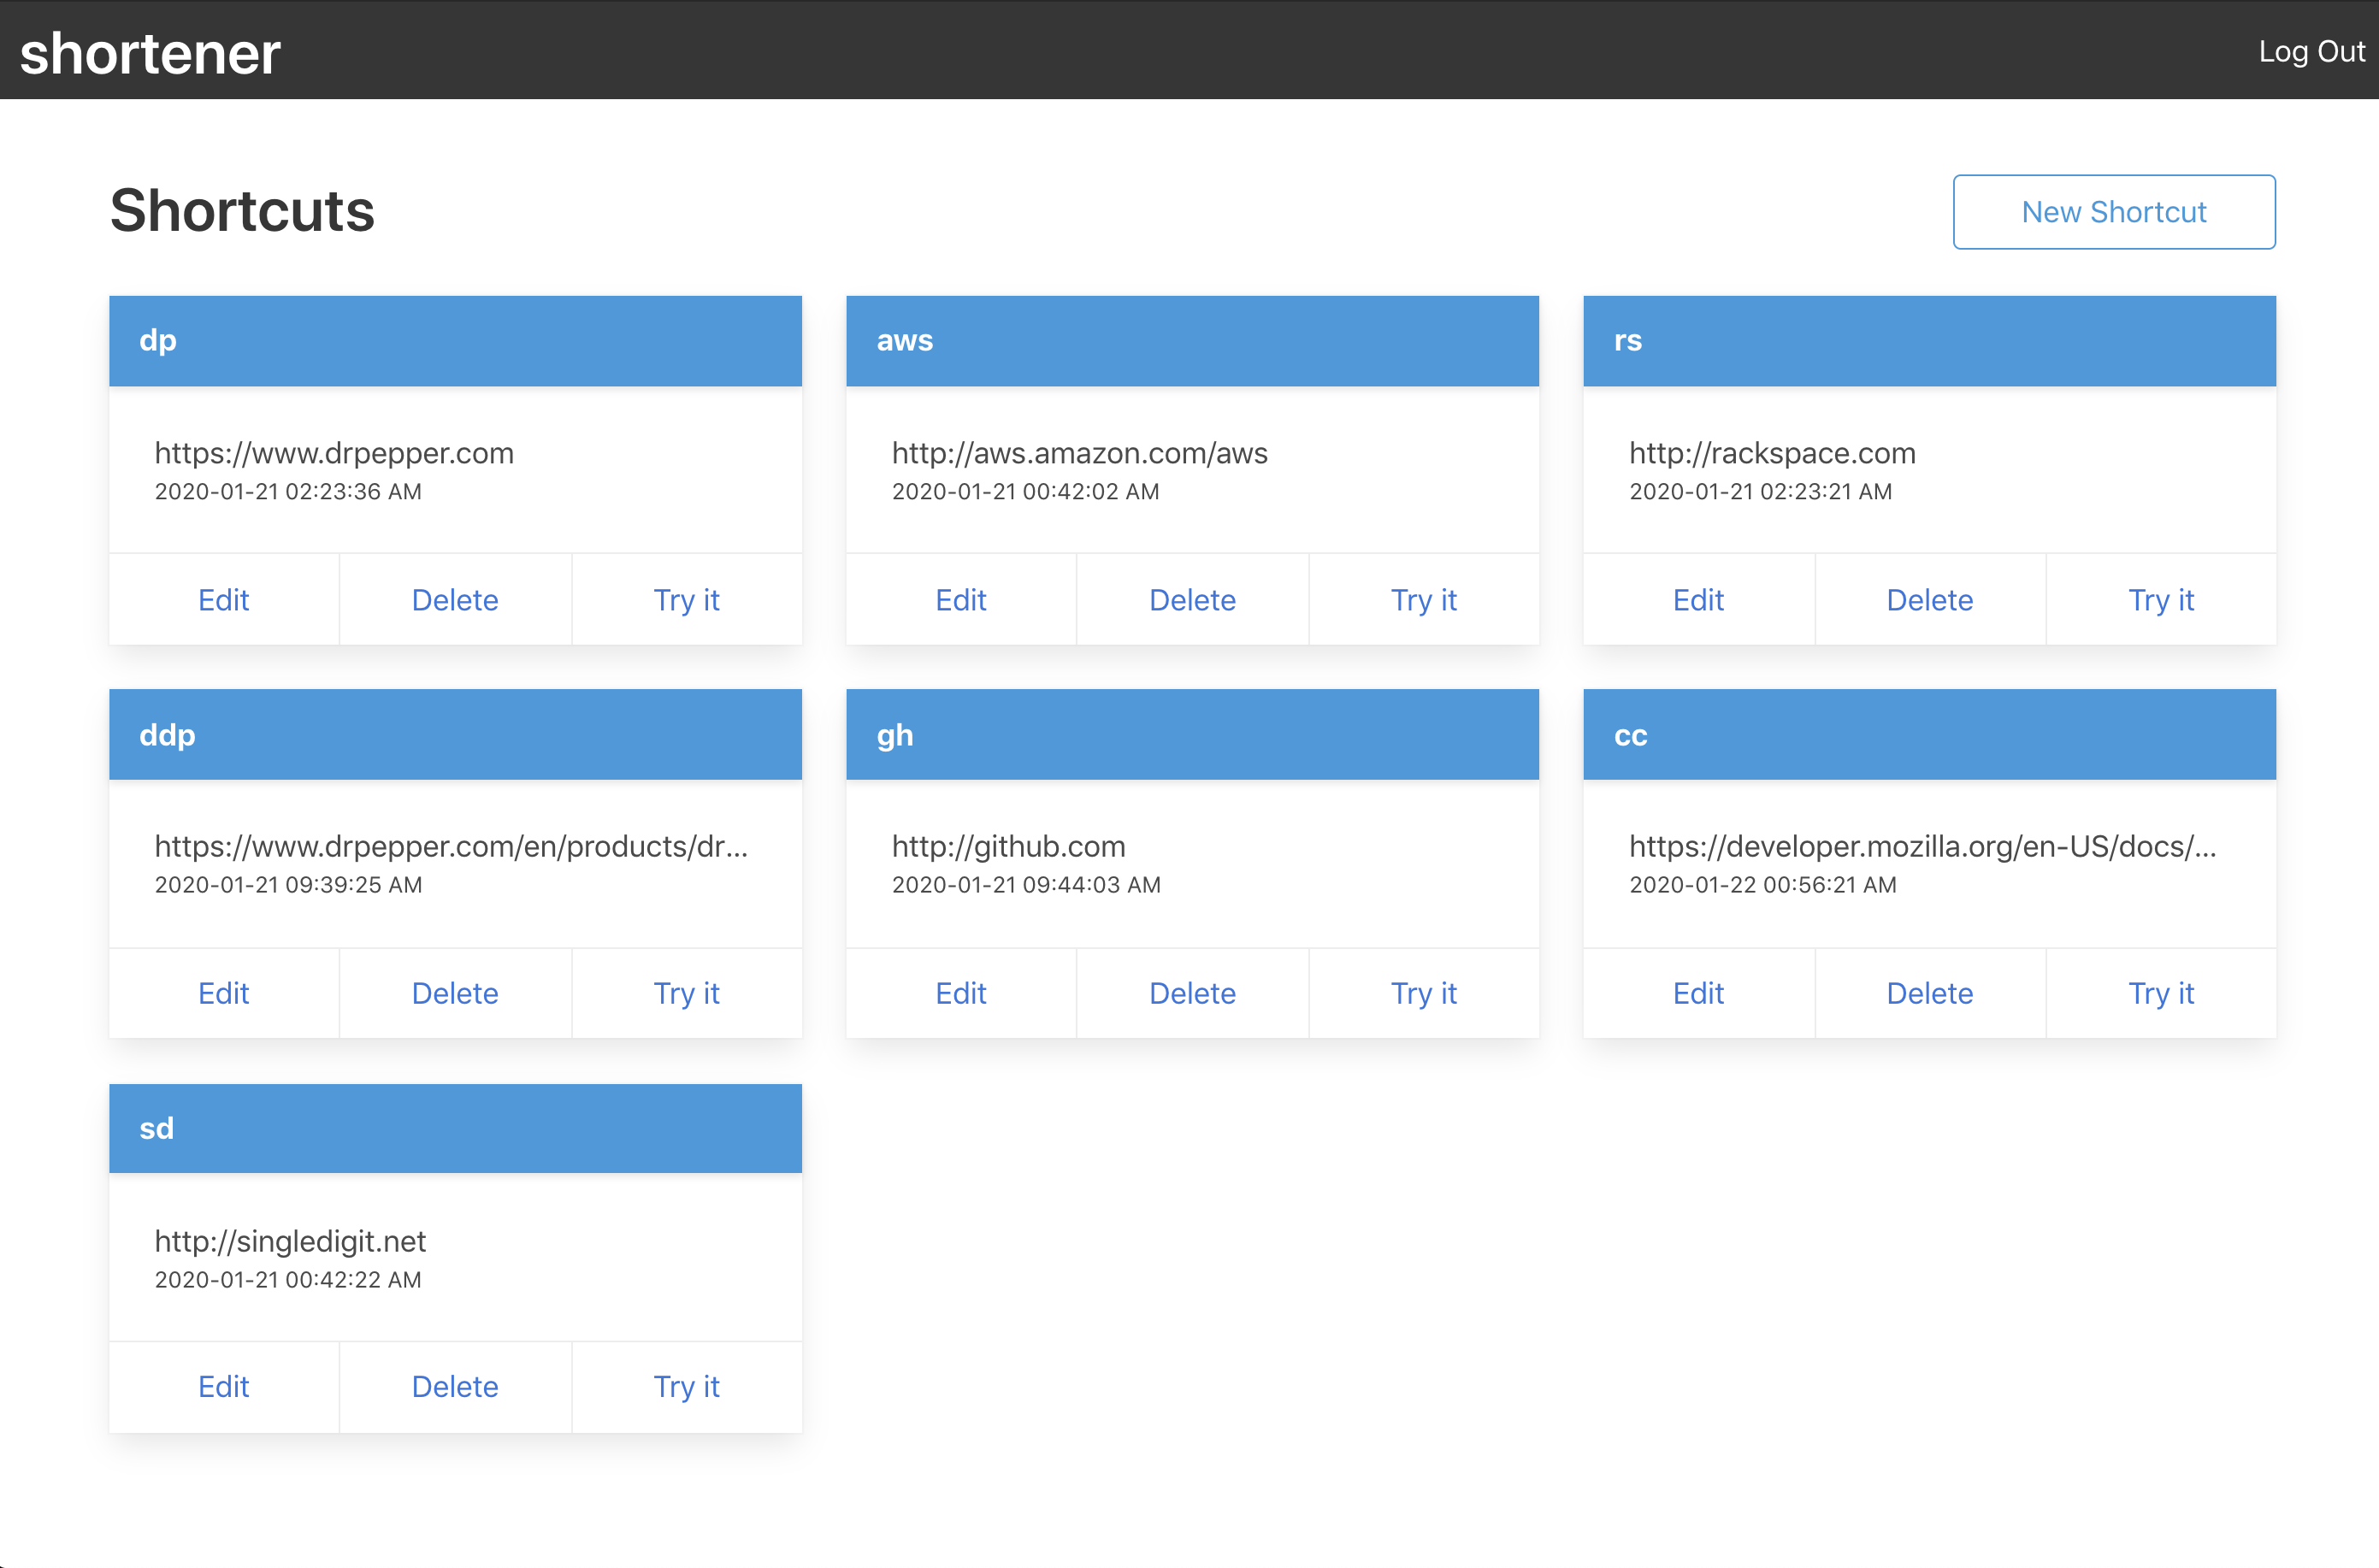Try it on the cc shortcut
This screenshot has height=1568, width=2379.
coord(2161,993)
